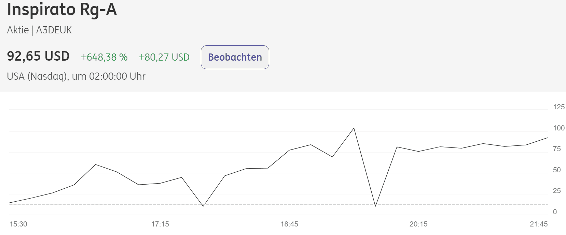Image resolution: width=566 pixels, height=235 pixels.
Task: Click the Beobachten button
Action: coord(235,57)
